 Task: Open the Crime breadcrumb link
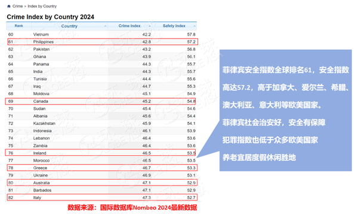tap(17, 6)
